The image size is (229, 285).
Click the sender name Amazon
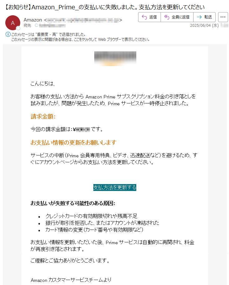[x=33, y=20]
